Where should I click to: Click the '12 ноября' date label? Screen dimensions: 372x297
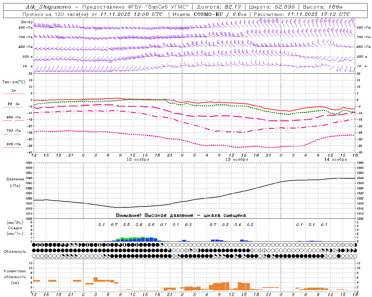coord(138,160)
